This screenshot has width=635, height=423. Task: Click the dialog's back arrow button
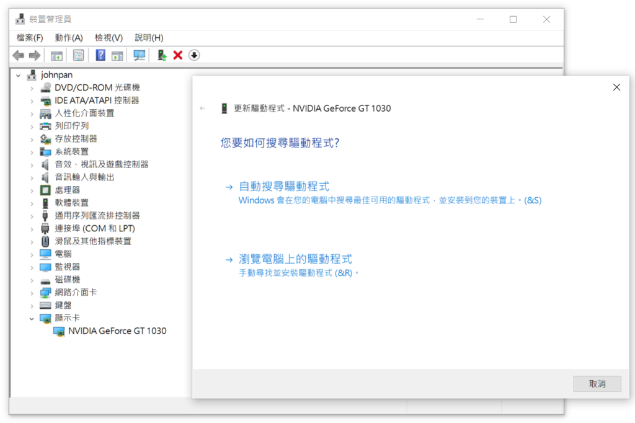click(203, 108)
